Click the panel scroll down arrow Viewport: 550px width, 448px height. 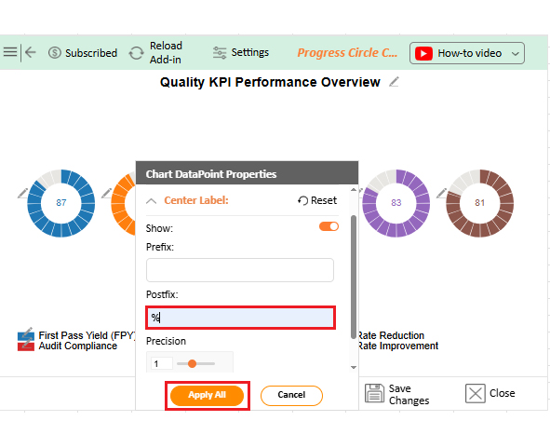354,367
